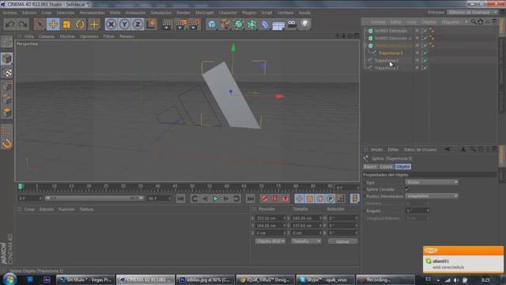Open the Simulación menu

pos(161,13)
